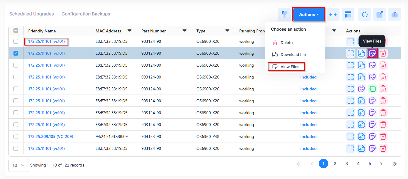This screenshot has height=179, width=408.
Task: Click the fit column width icon
Action: (x=333, y=15)
